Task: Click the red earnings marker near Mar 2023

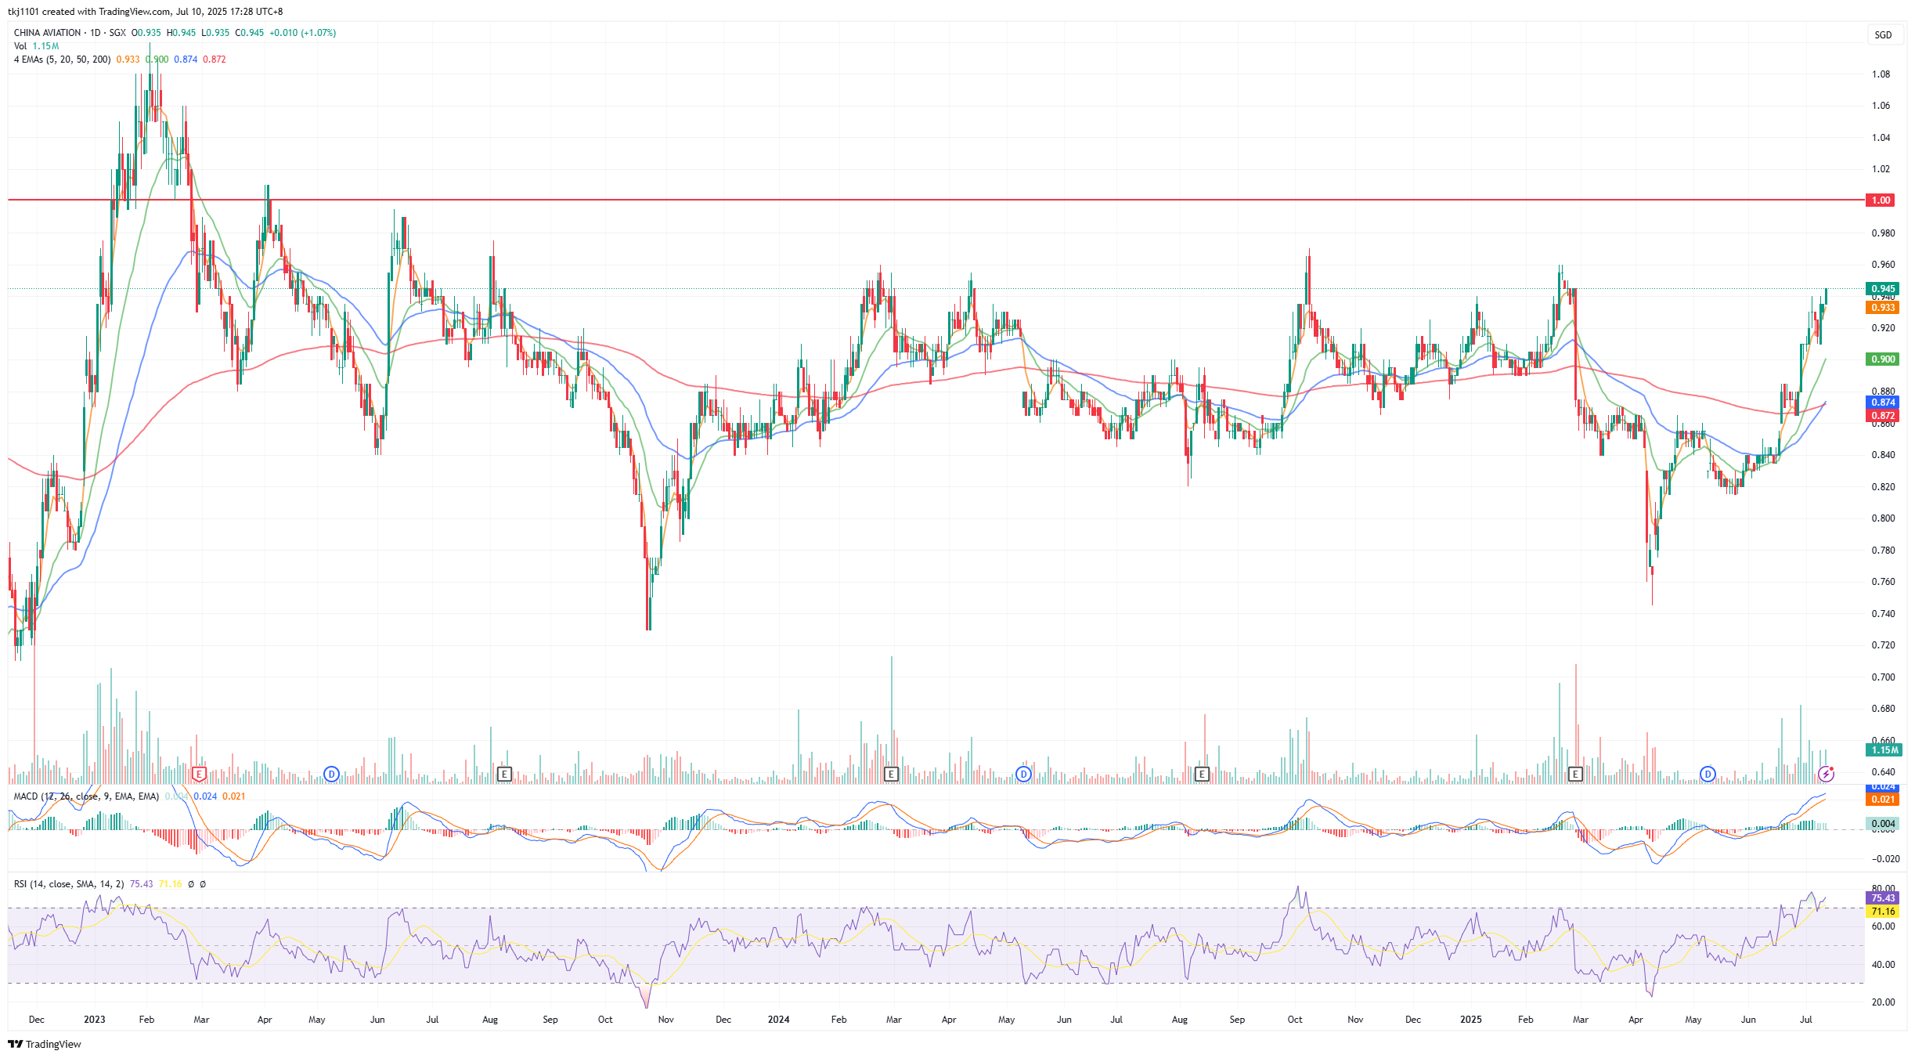Action: tap(199, 775)
